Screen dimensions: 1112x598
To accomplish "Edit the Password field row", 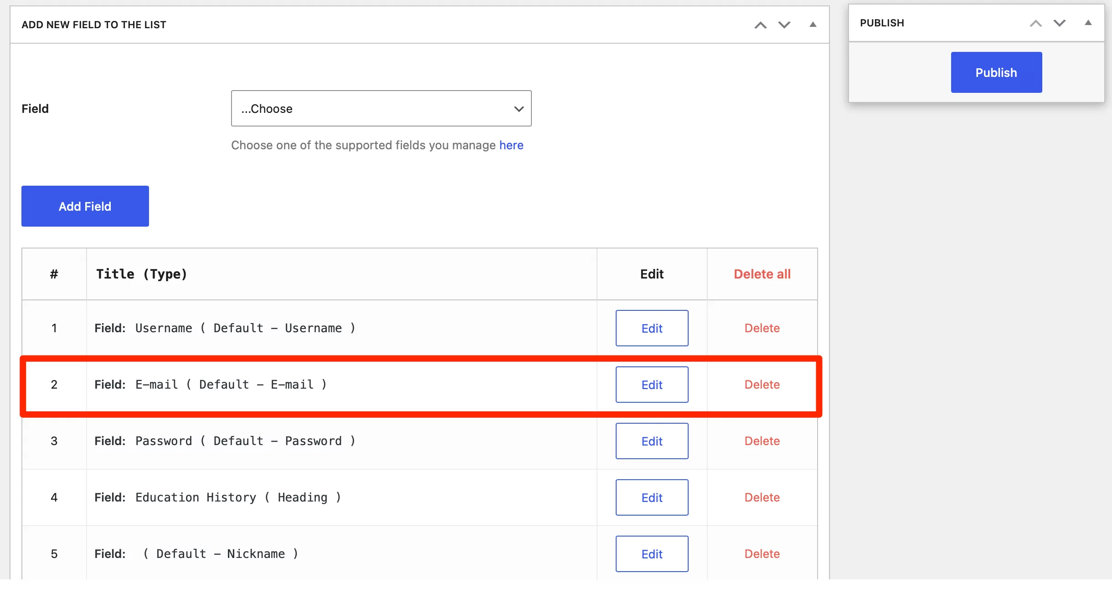I will [652, 441].
